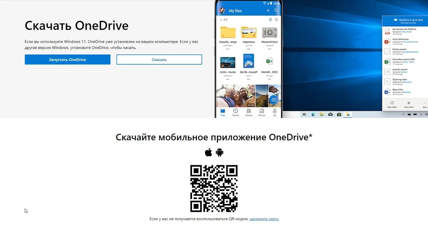Click File Explorer icon on mockup taskbar
The height and width of the screenshot is (240, 428).
point(321,114)
